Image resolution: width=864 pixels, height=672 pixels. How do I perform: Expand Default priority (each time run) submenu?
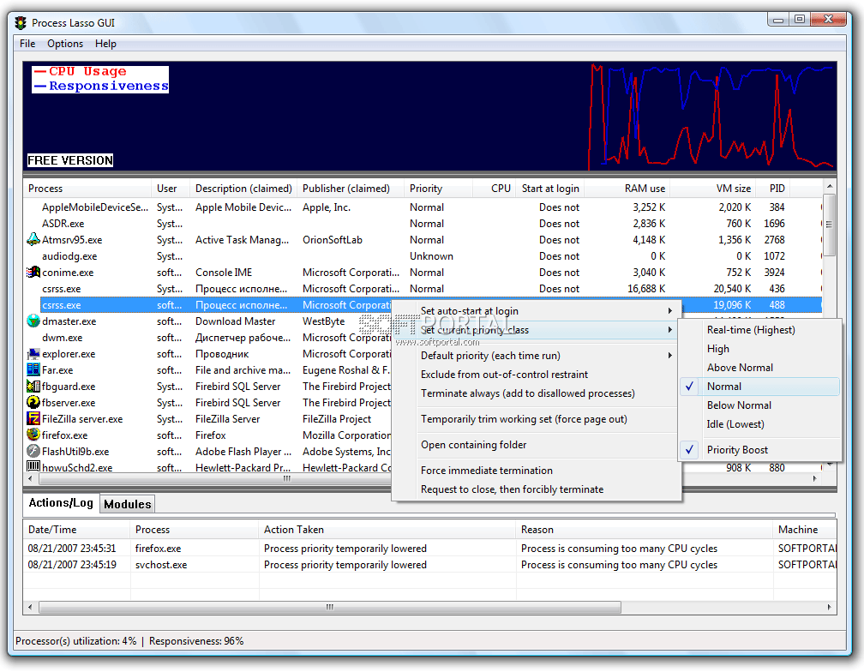pyautogui.click(x=537, y=355)
